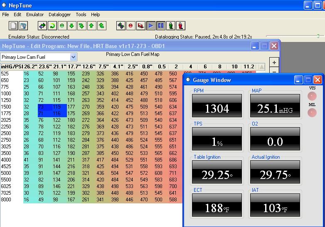This screenshot has height=227, width=325.
Task: Open the Tools menu
Action: [x=81, y=14]
